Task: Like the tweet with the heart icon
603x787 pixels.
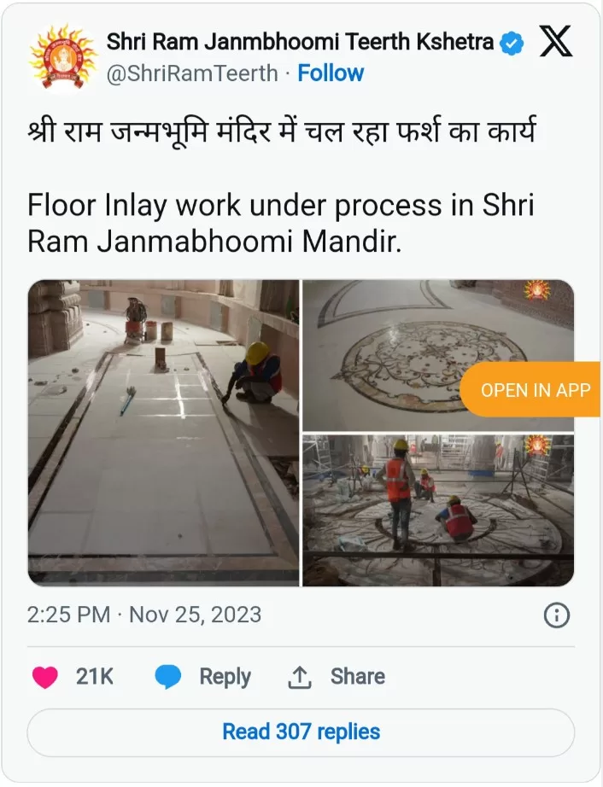Action: click(x=45, y=677)
